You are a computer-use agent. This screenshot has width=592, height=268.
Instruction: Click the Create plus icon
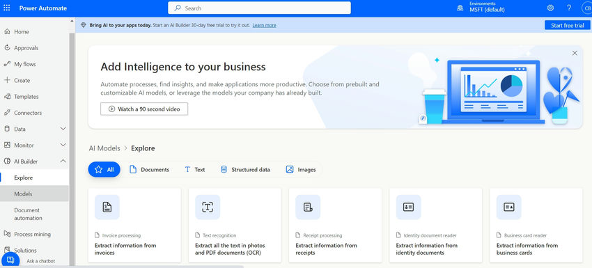(7, 80)
